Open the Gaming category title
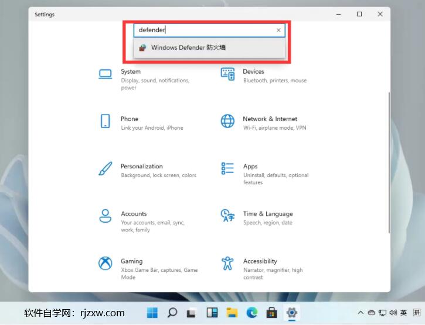The width and height of the screenshot is (425, 325). tap(132, 261)
